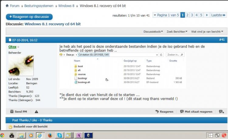Click the boot folder in the screenshot

click(78, 66)
